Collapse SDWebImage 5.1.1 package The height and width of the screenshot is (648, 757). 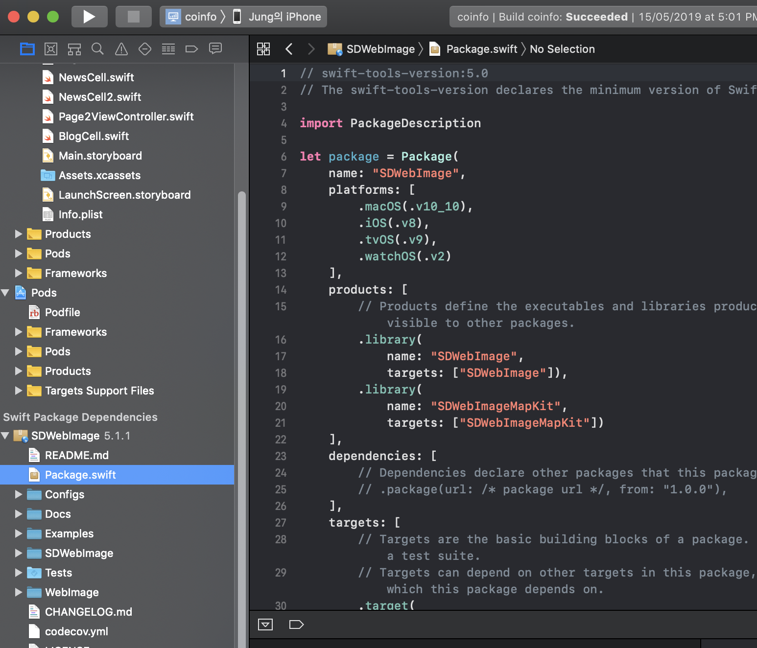(x=5, y=436)
